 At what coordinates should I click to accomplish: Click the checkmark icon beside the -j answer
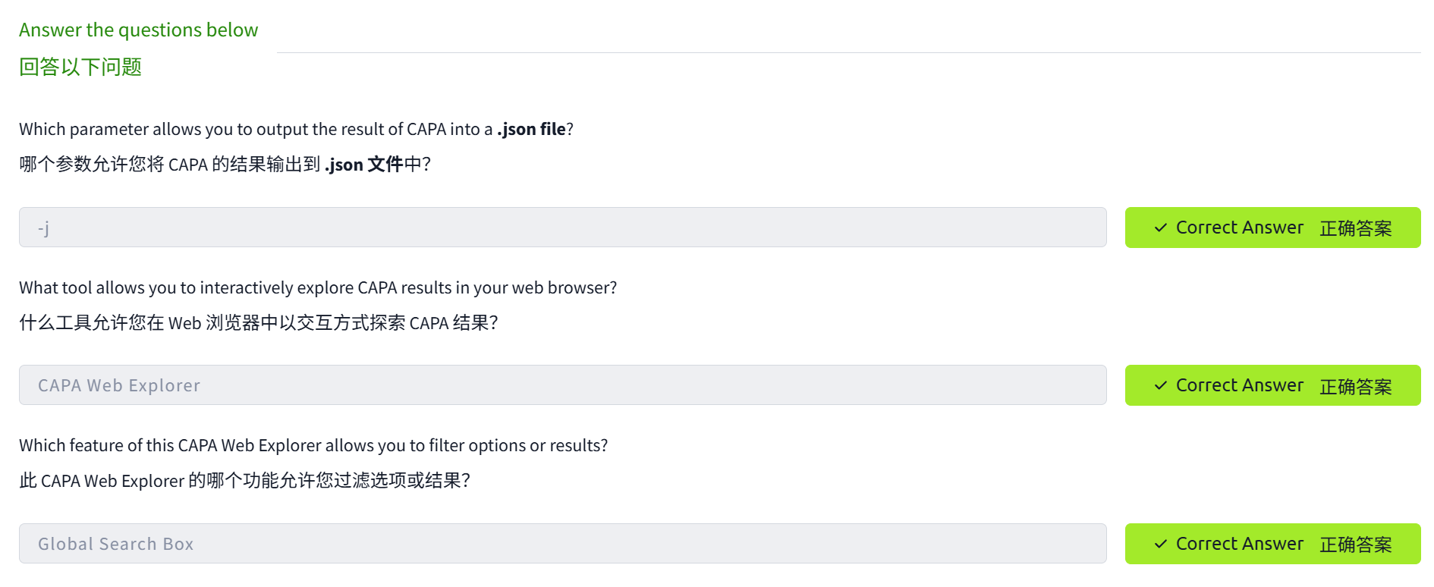1160,228
